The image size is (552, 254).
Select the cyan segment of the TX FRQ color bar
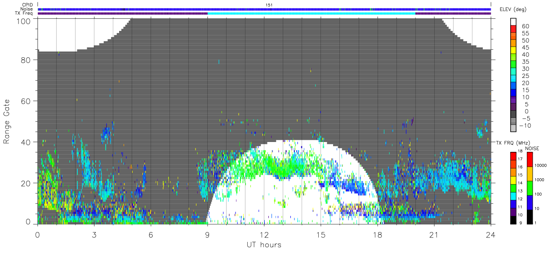[x=513, y=195]
